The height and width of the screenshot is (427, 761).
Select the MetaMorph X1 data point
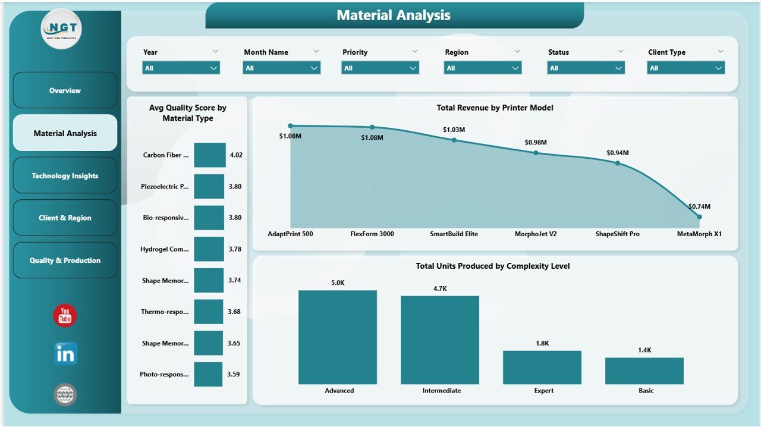pos(699,217)
